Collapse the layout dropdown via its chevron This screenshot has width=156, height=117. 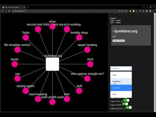tap(130, 69)
